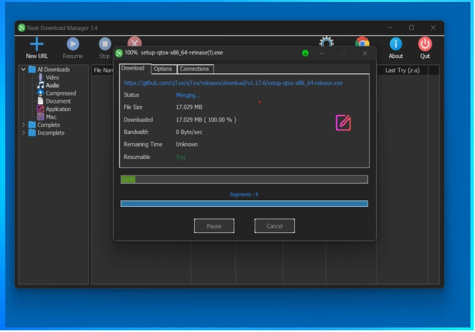This screenshot has width=475, height=332.
Task: Select the Application category icon
Action: click(40, 109)
